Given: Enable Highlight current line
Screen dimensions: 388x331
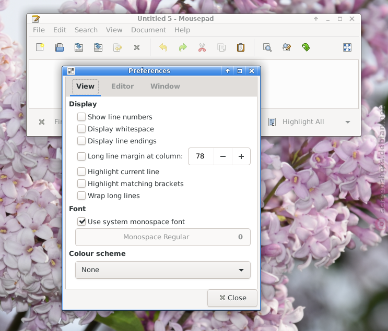Looking at the screenshot, I should 81,171.
